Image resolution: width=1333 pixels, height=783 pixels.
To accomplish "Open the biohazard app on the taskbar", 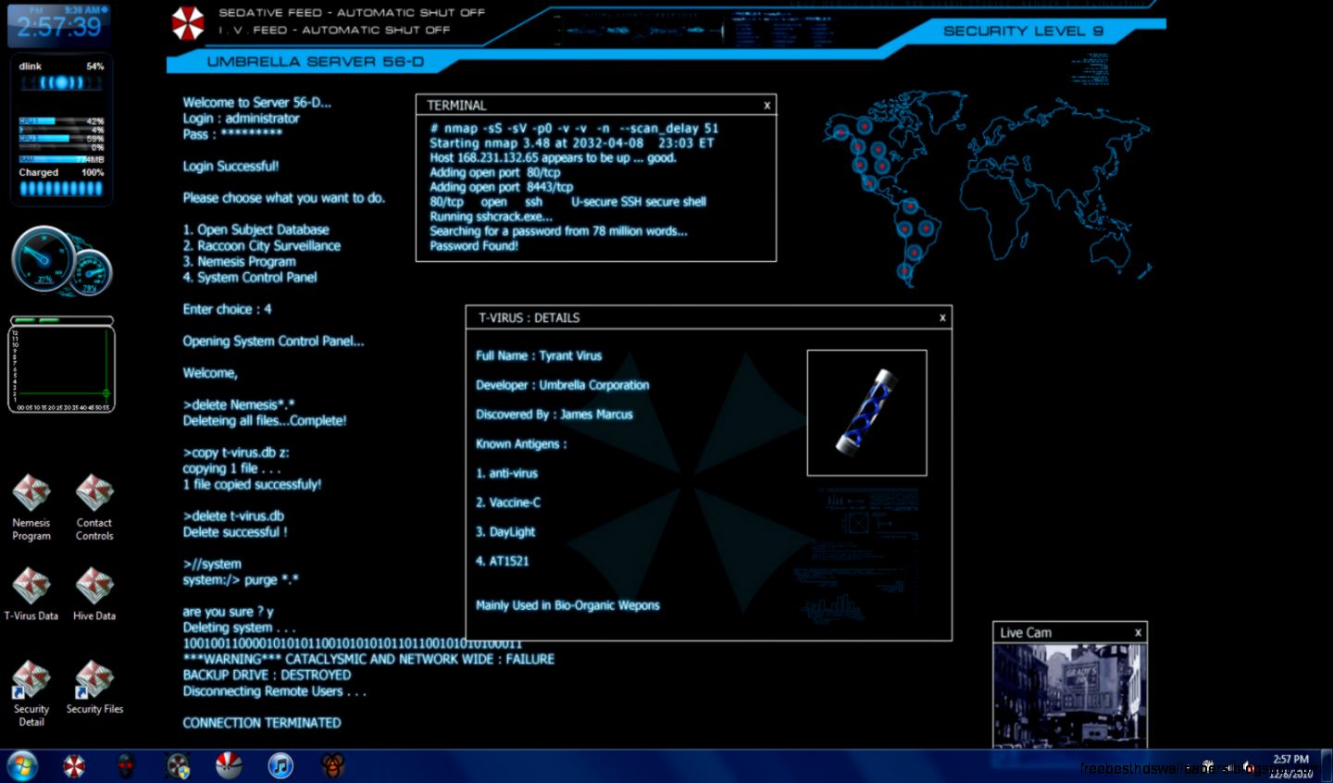I will 331,765.
